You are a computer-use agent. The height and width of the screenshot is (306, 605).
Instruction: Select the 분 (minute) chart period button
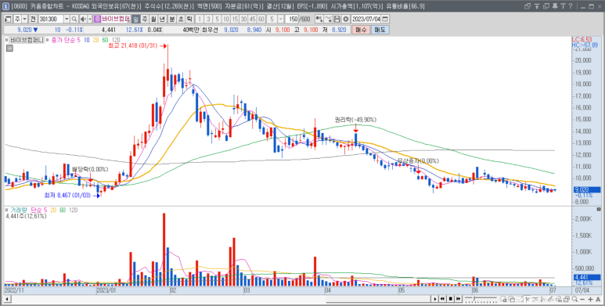[x=172, y=20]
